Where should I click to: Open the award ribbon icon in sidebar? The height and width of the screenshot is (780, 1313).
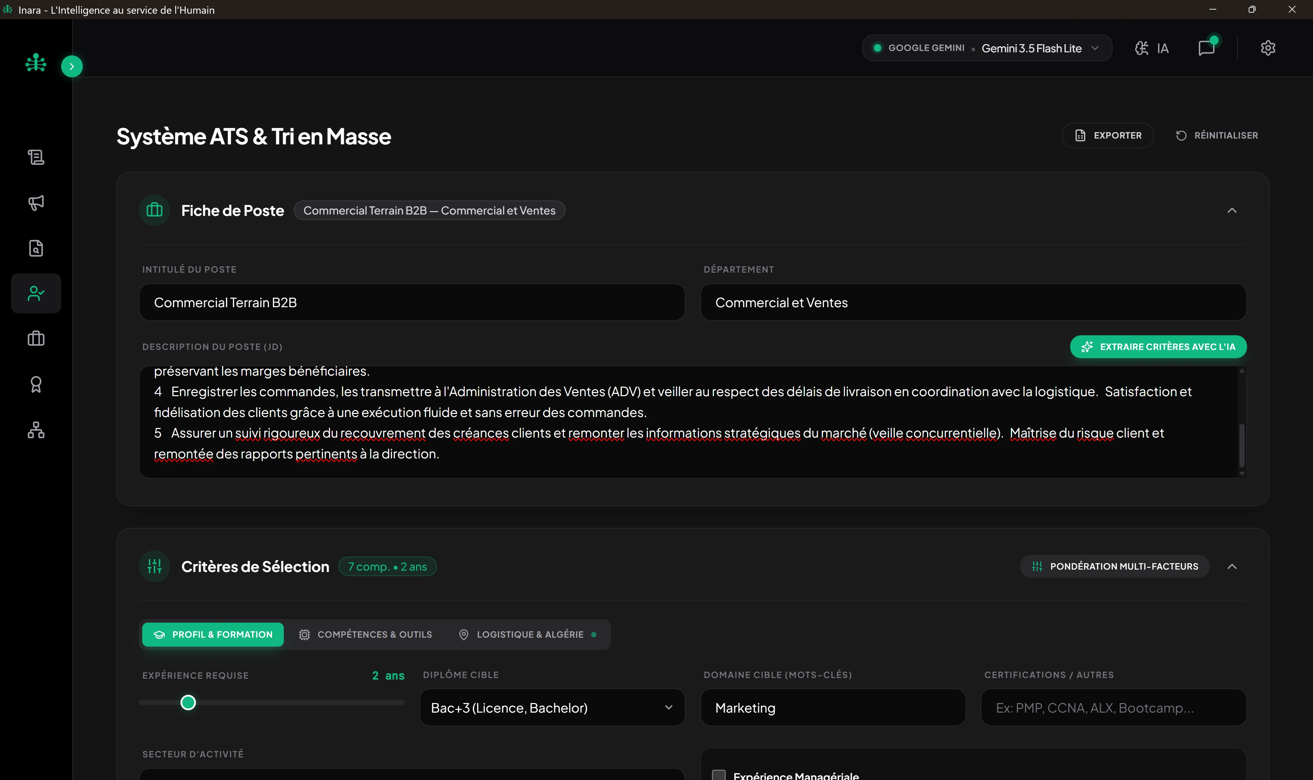tap(36, 384)
